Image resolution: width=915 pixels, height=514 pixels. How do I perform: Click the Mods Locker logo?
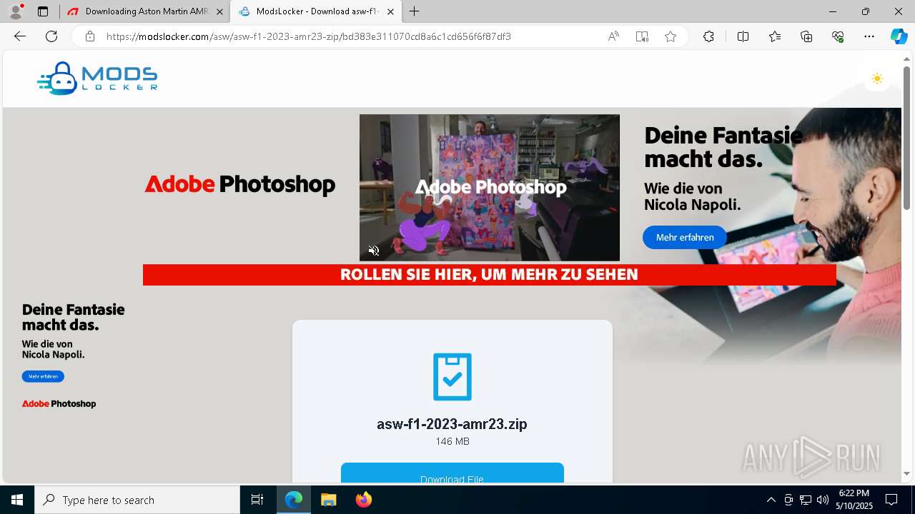[x=97, y=79]
